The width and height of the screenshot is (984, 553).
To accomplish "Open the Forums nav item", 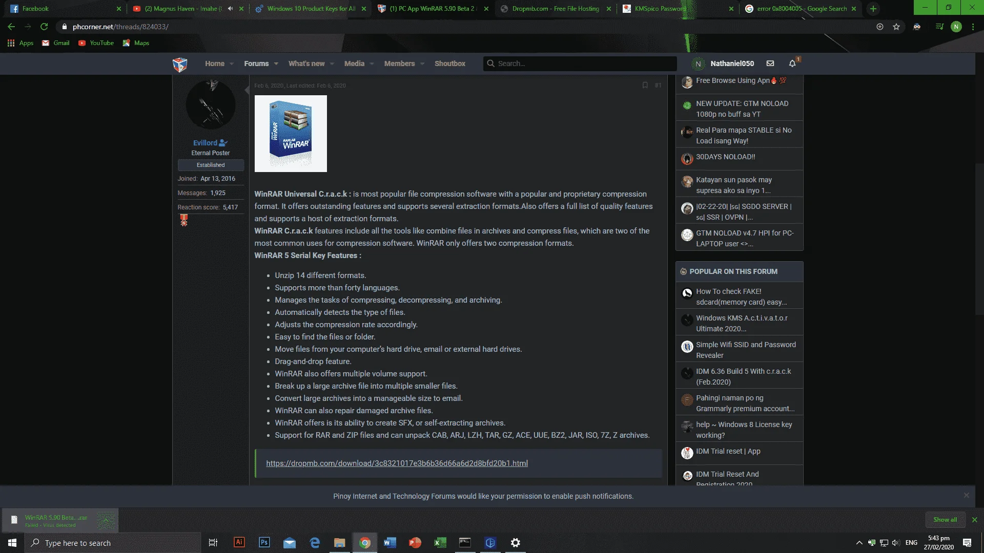I will click(256, 63).
